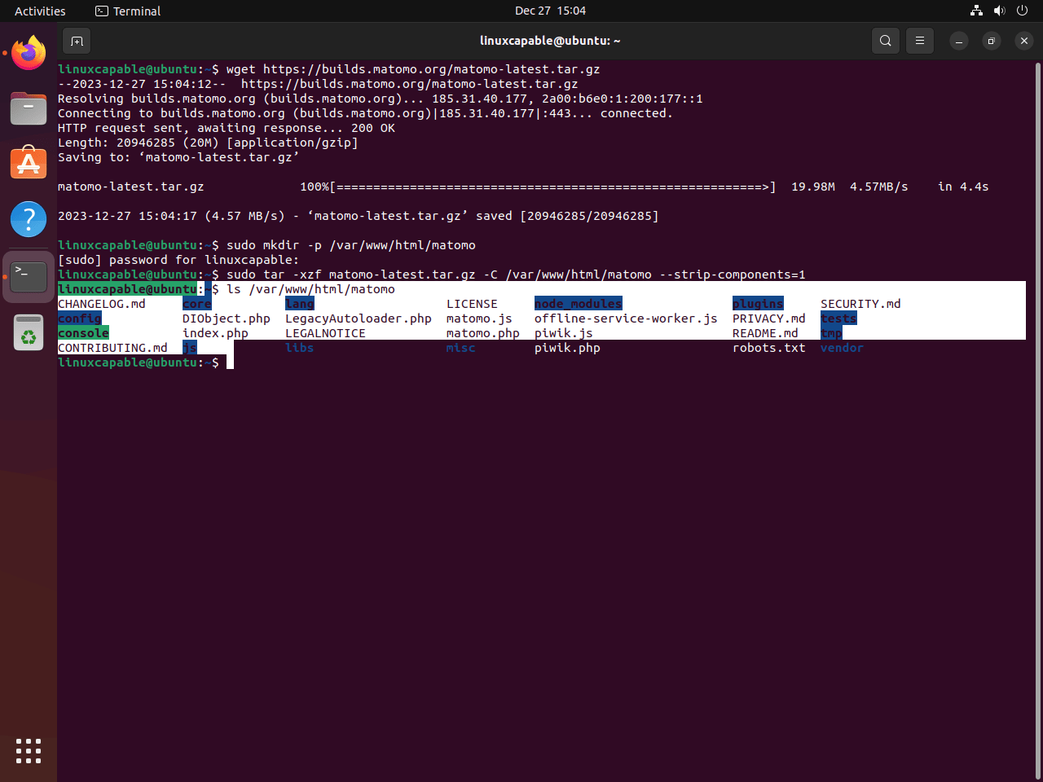
Task: Launch Firefox from the dock
Action: (29, 53)
